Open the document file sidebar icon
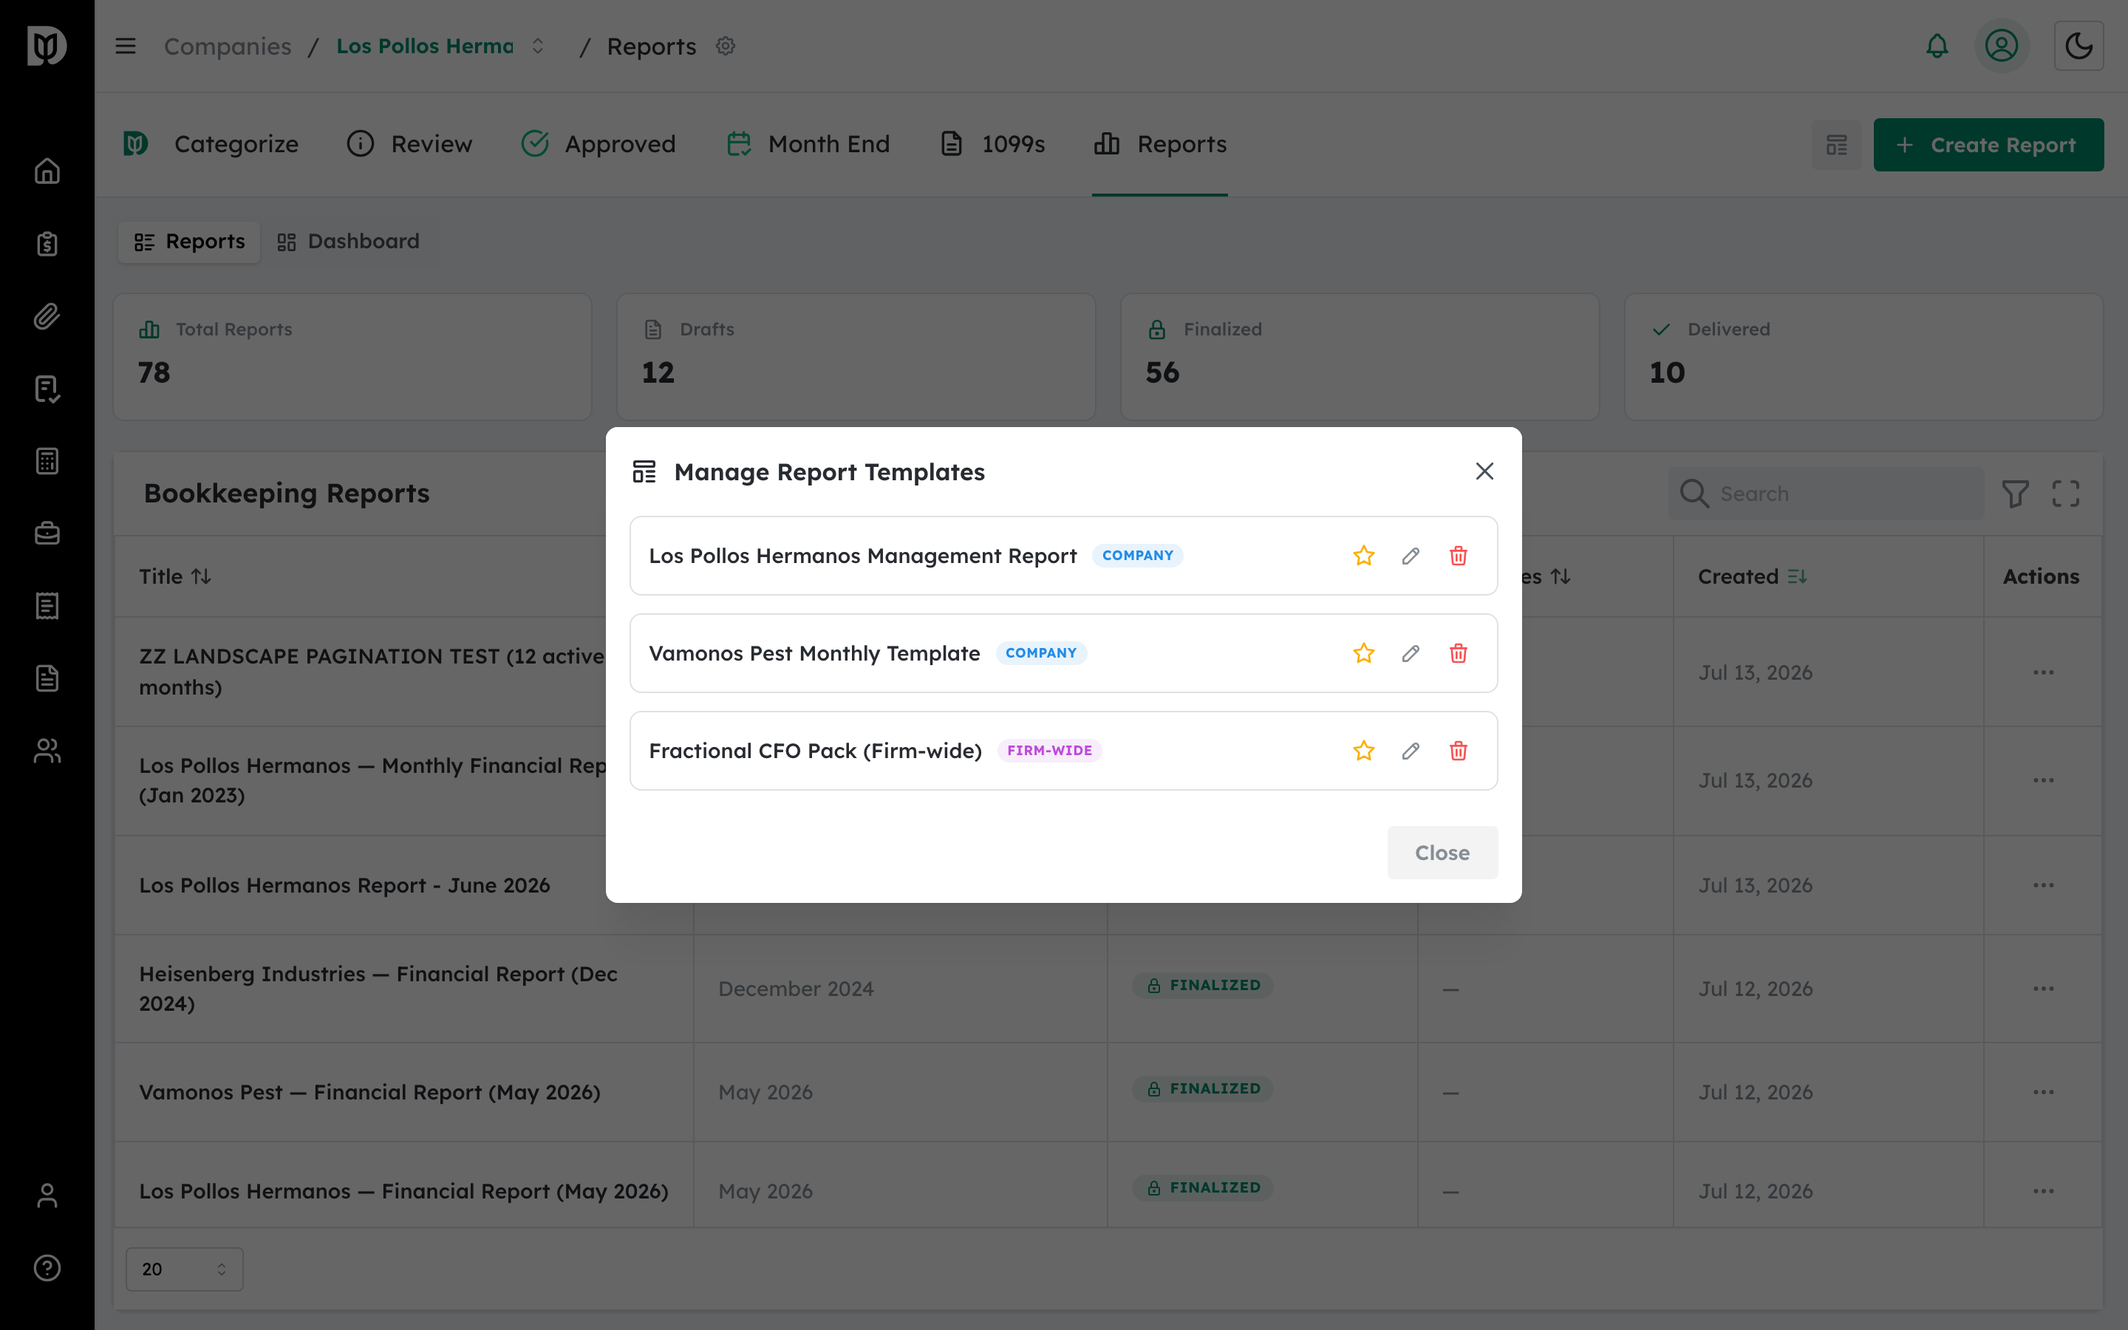The image size is (2128, 1330). (47, 678)
